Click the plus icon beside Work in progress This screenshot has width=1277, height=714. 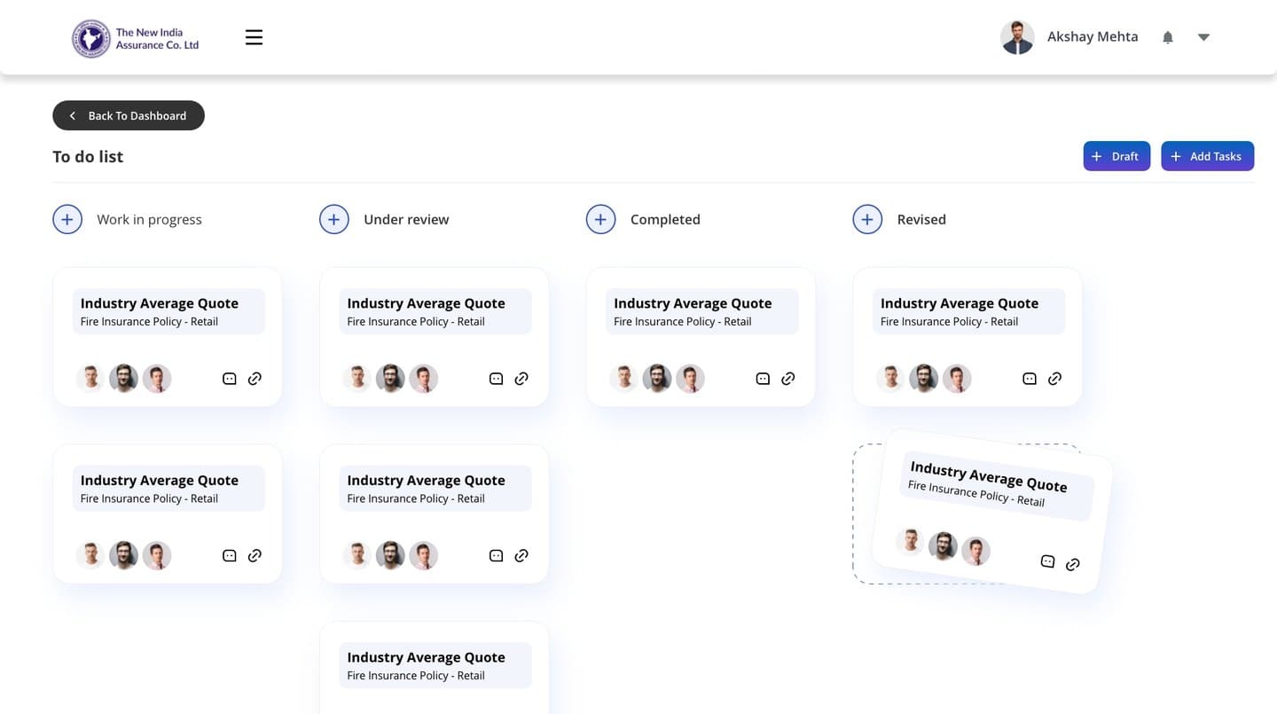pos(67,219)
